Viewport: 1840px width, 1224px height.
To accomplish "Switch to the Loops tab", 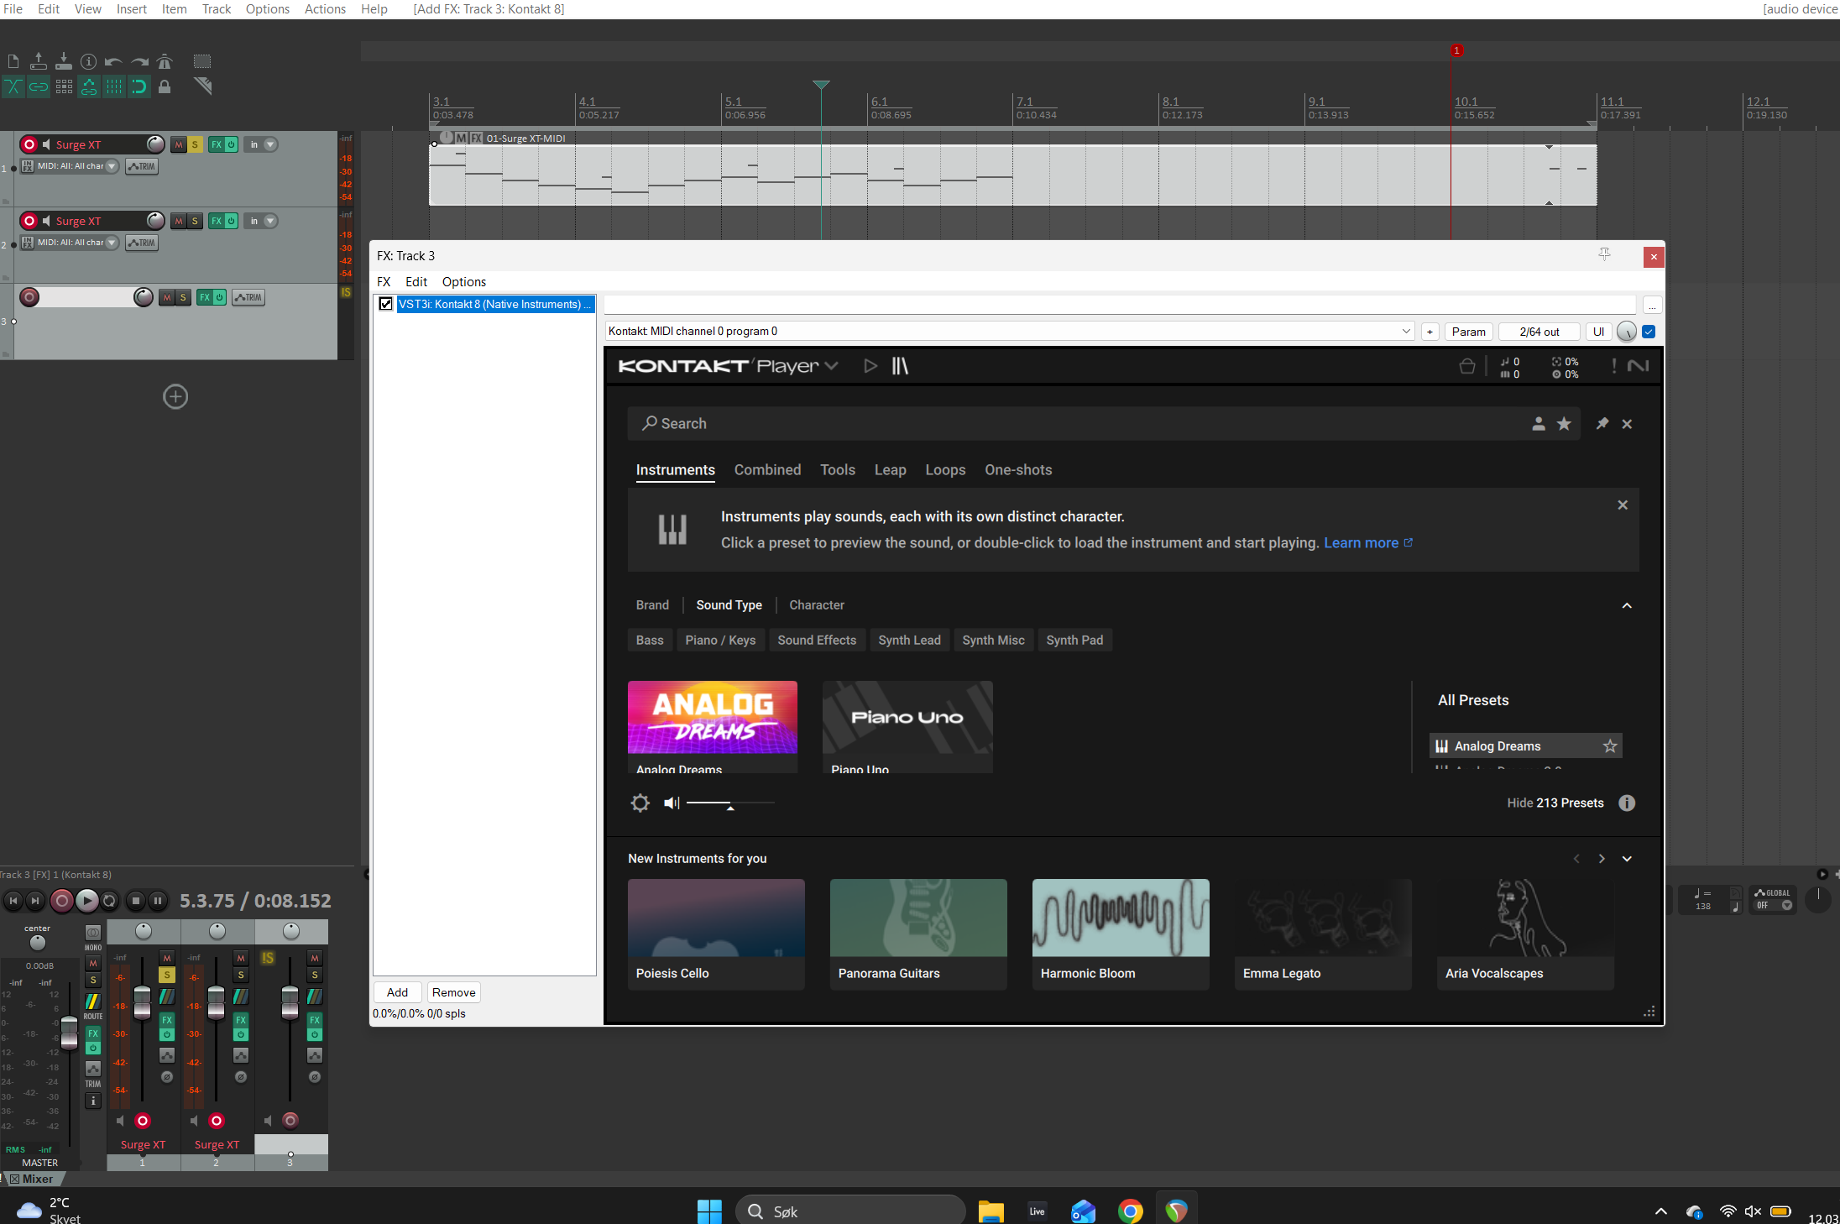I will (x=945, y=470).
